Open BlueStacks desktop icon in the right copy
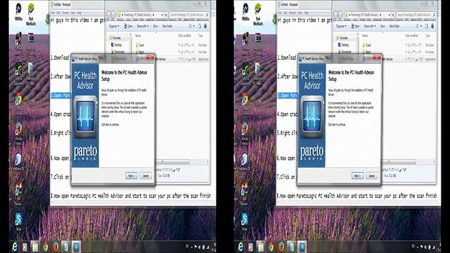Viewport: 450px width, 253px height. point(258,14)
